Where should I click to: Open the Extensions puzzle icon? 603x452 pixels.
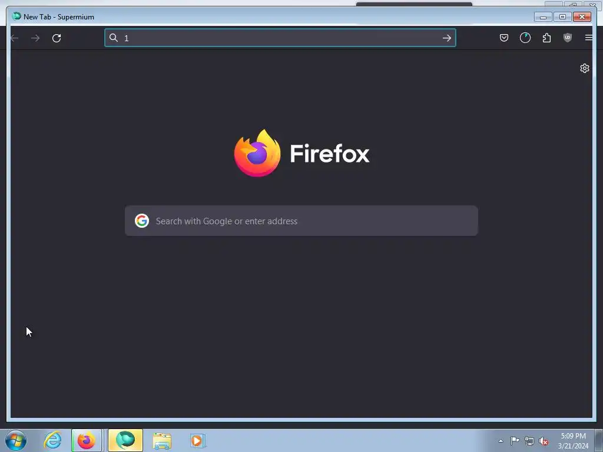coord(546,38)
